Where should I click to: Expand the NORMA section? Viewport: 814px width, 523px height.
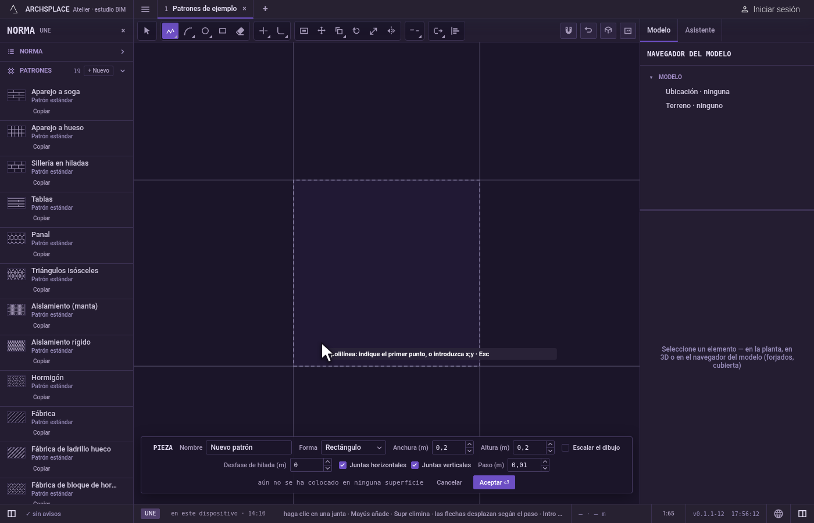pos(66,52)
